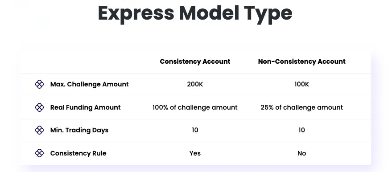This screenshot has height=172, width=388.
Task: Click the Min. Trading Days row label
Action: tap(79, 130)
